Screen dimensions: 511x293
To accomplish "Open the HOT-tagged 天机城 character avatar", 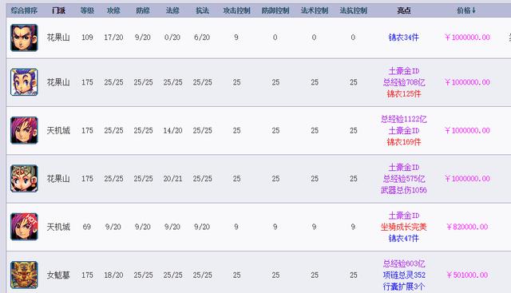I will pyautogui.click(x=24, y=227).
